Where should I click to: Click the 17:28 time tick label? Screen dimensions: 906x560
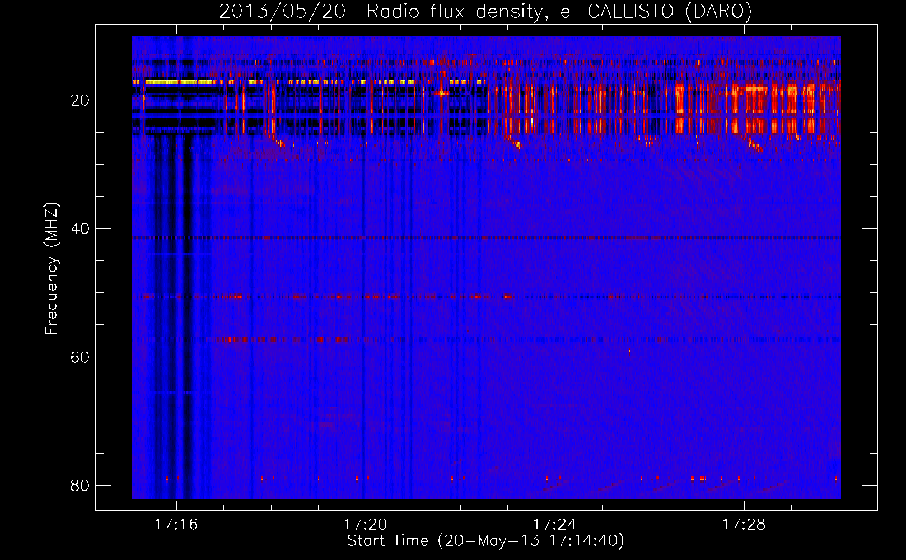(744, 525)
